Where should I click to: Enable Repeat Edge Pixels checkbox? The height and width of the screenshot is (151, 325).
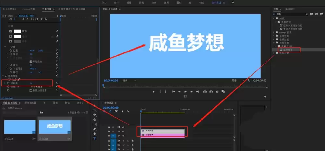31,90
